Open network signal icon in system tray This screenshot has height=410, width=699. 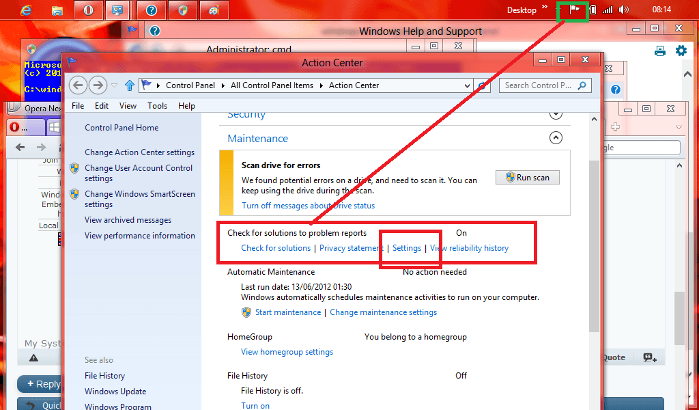pos(608,10)
